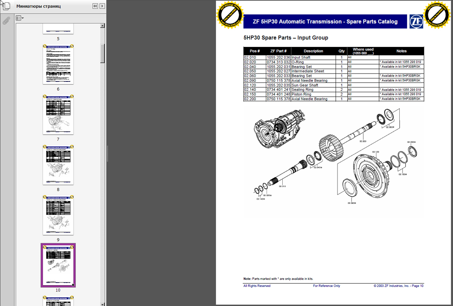Screen dimensions: 453x306
Task: Click the scroll-down arrow in thumbnails list
Action: (x=103, y=304)
